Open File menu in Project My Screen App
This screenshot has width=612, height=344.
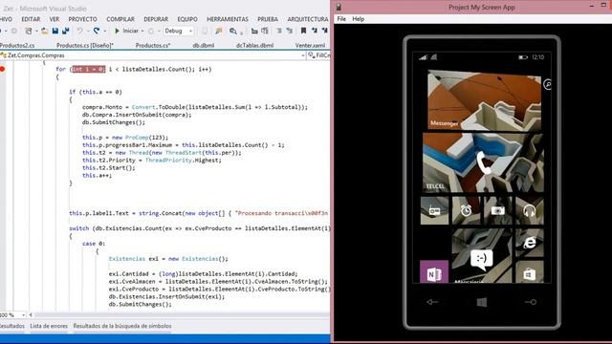(341, 19)
